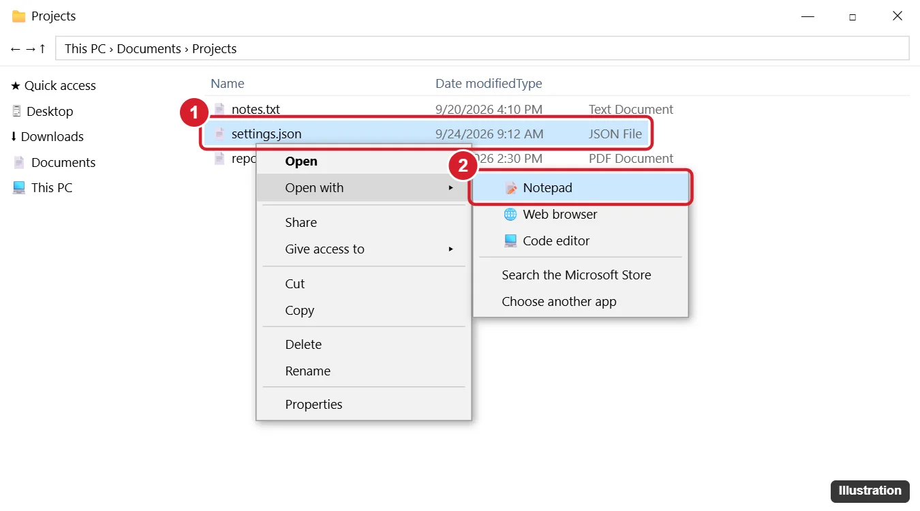Select the Documents icon in the sidebar
The height and width of the screenshot is (511, 920).
(x=19, y=162)
